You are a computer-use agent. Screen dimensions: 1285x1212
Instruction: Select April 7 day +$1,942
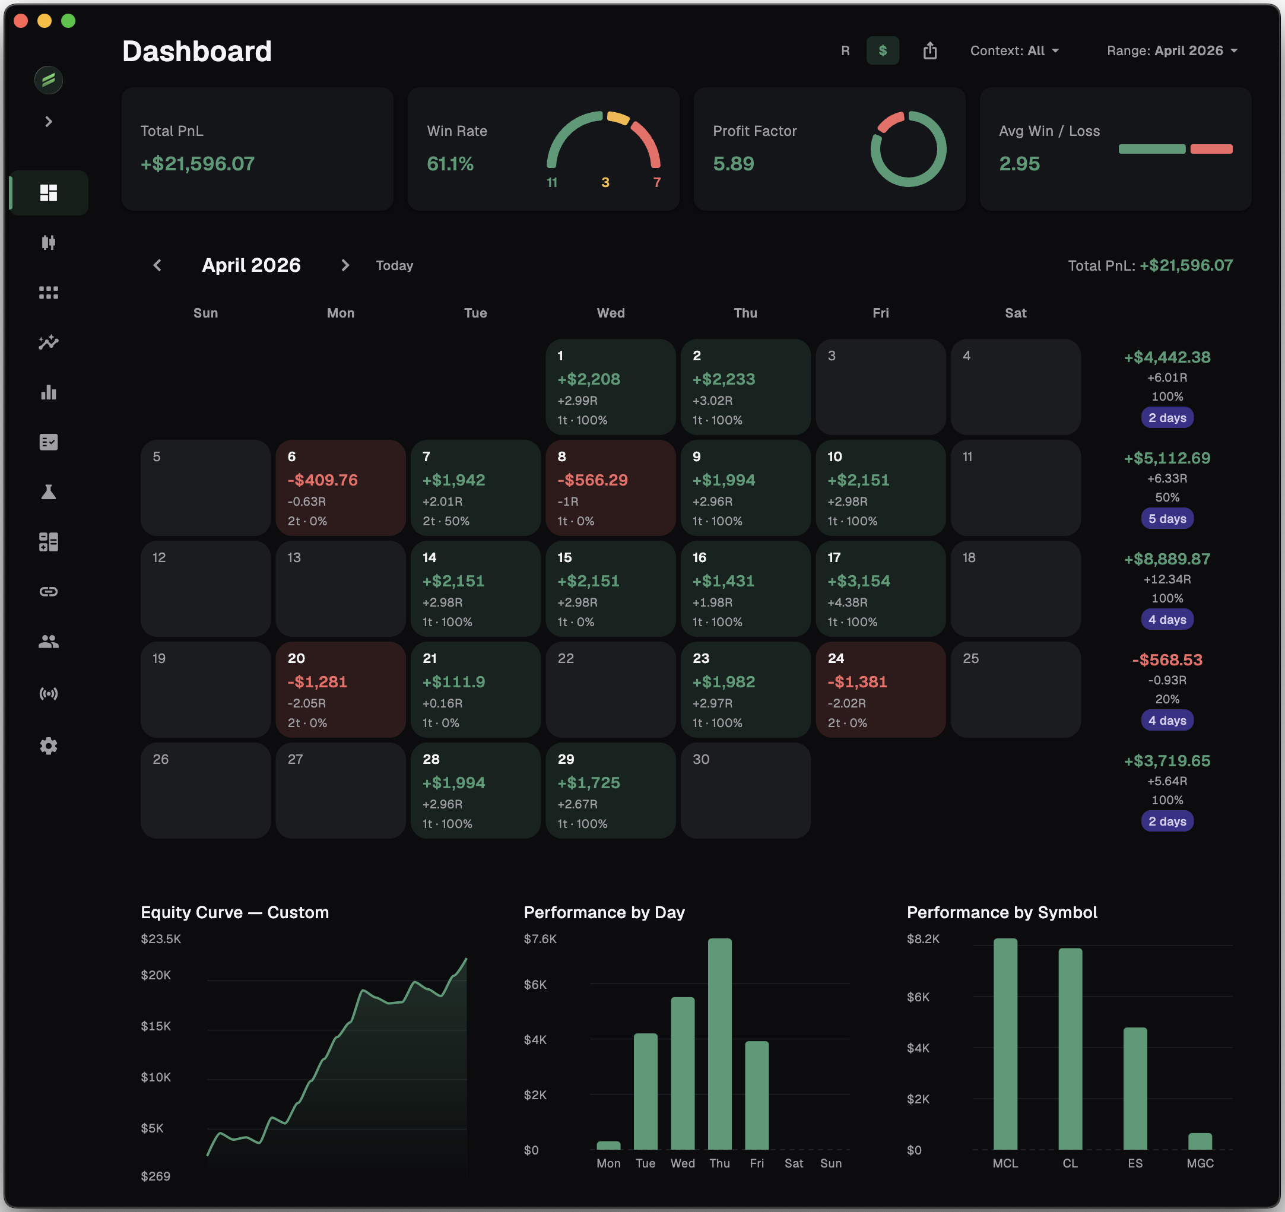click(x=476, y=487)
